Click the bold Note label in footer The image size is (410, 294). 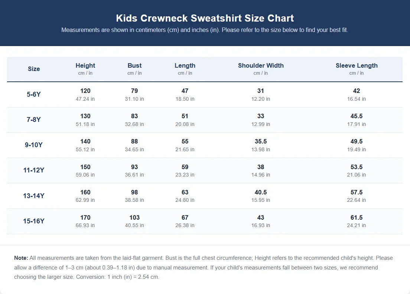click(x=21, y=258)
